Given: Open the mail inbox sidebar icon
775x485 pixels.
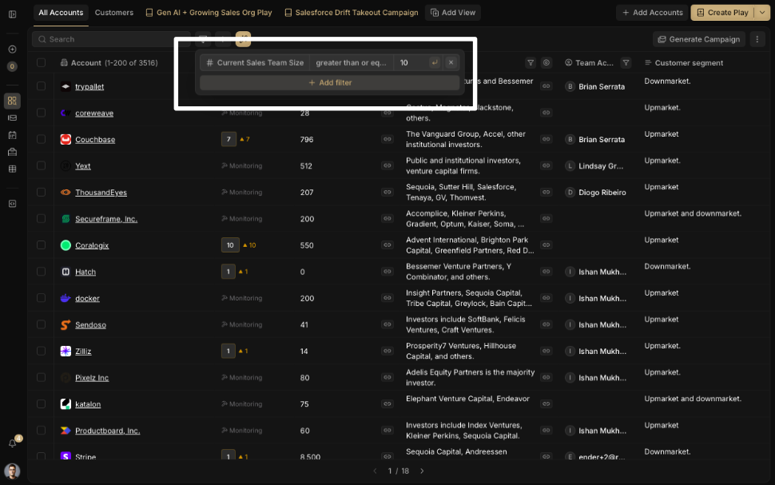Looking at the screenshot, I should [x=12, y=117].
